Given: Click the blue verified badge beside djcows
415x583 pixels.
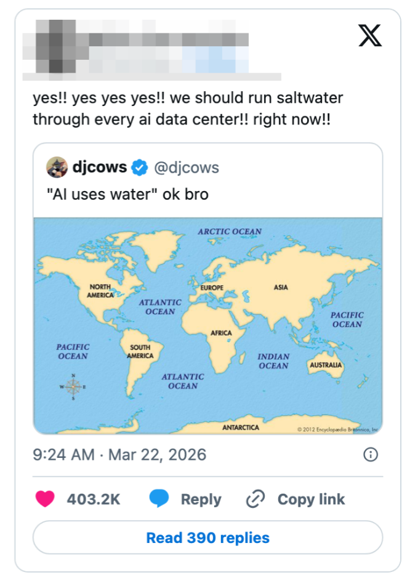Looking at the screenshot, I should coord(141,167).
